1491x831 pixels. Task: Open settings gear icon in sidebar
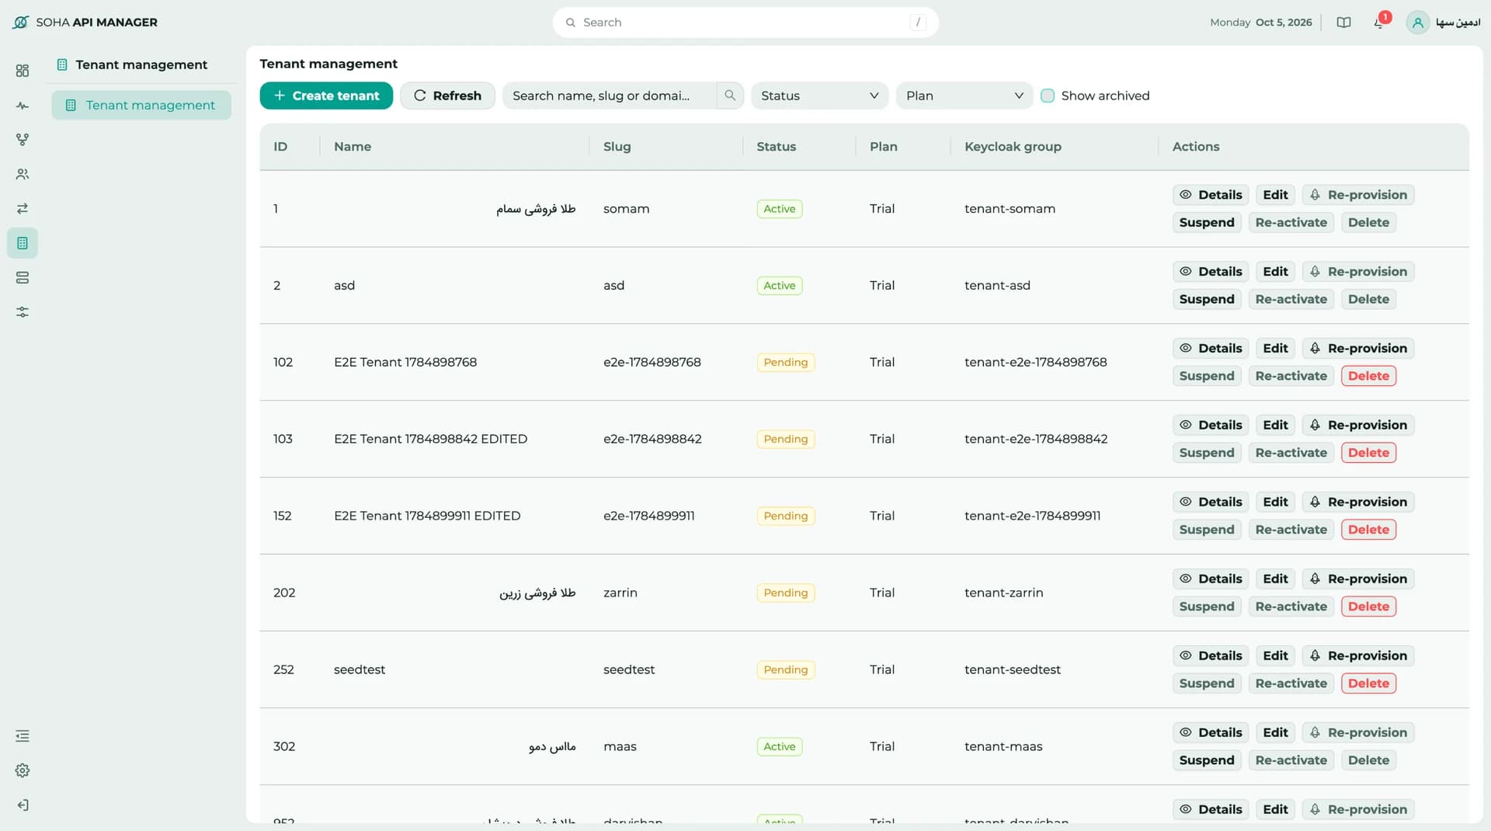23,770
